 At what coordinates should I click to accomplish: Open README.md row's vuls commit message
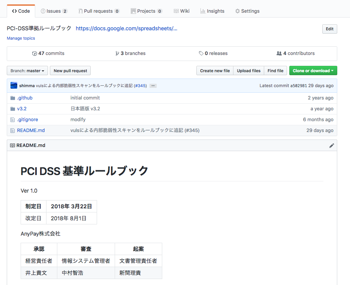point(135,131)
